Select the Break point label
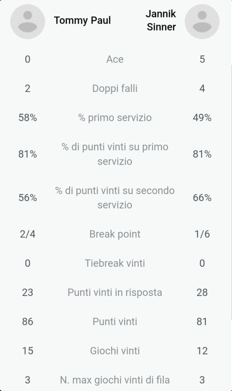232x391 pixels. tap(115, 234)
